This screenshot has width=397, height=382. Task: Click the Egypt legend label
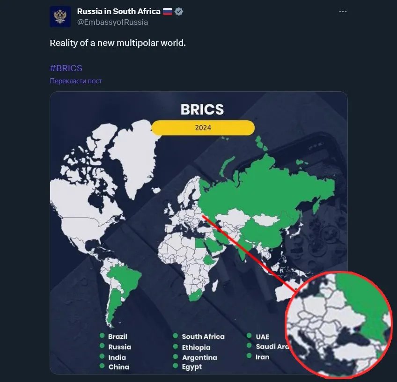(192, 367)
